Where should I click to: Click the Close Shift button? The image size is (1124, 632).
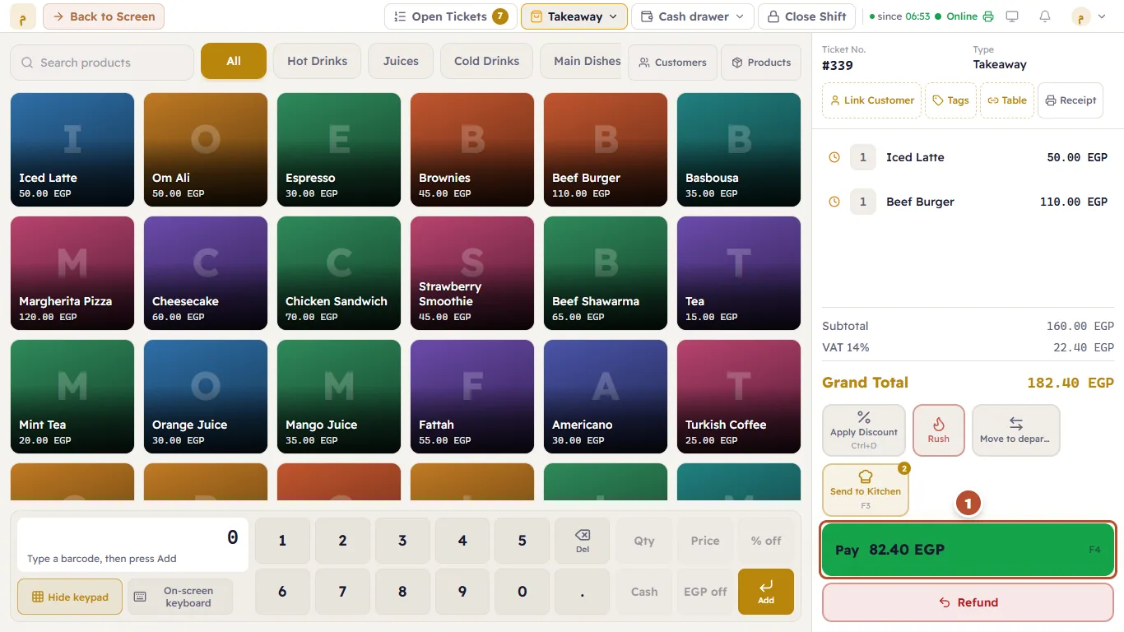coord(807,16)
